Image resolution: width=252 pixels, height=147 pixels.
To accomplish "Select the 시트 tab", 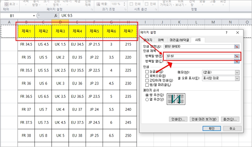I will [x=198, y=40].
